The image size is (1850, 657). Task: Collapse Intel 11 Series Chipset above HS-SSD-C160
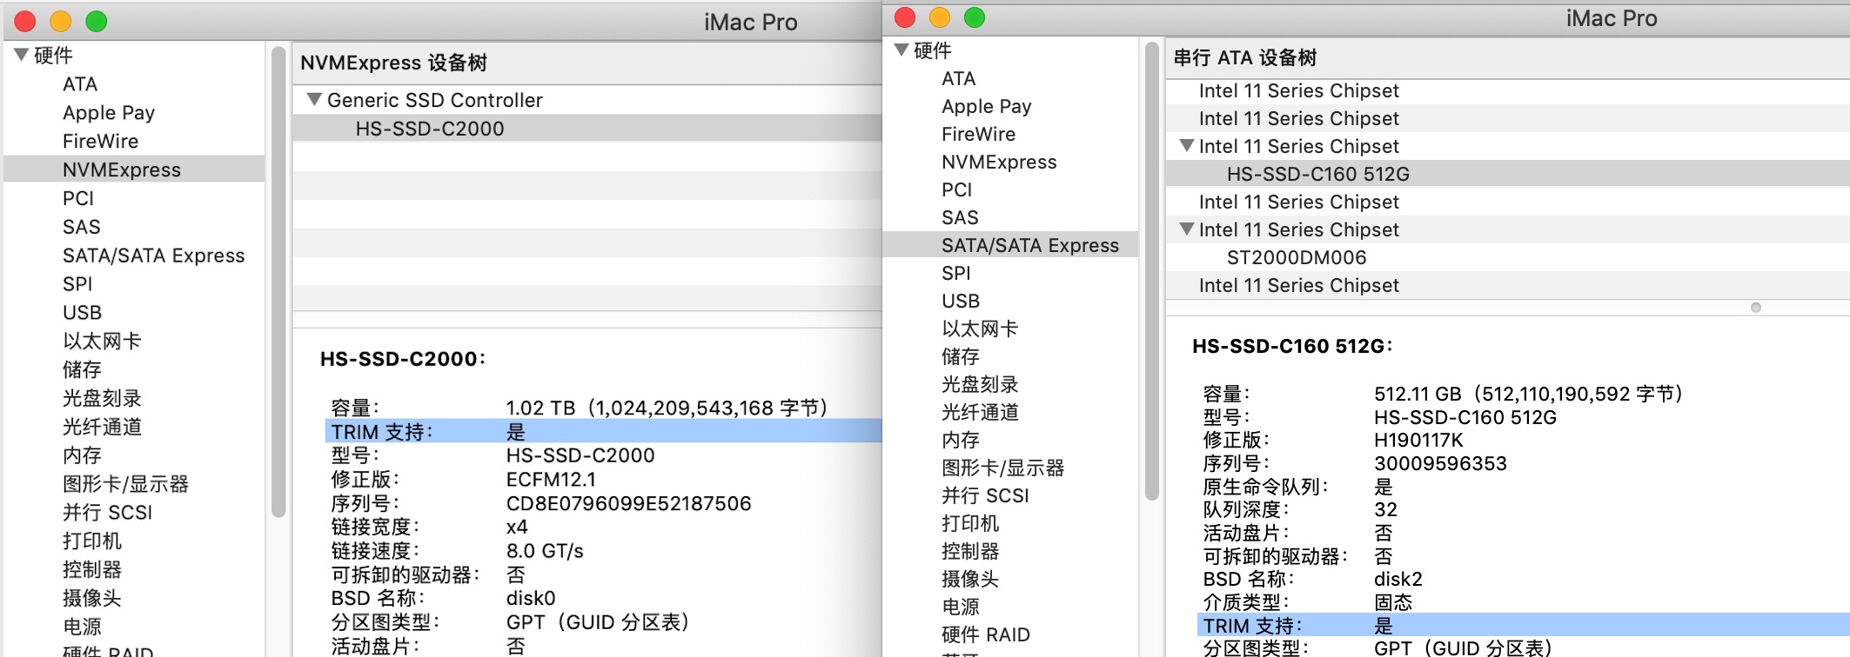coord(1186,145)
